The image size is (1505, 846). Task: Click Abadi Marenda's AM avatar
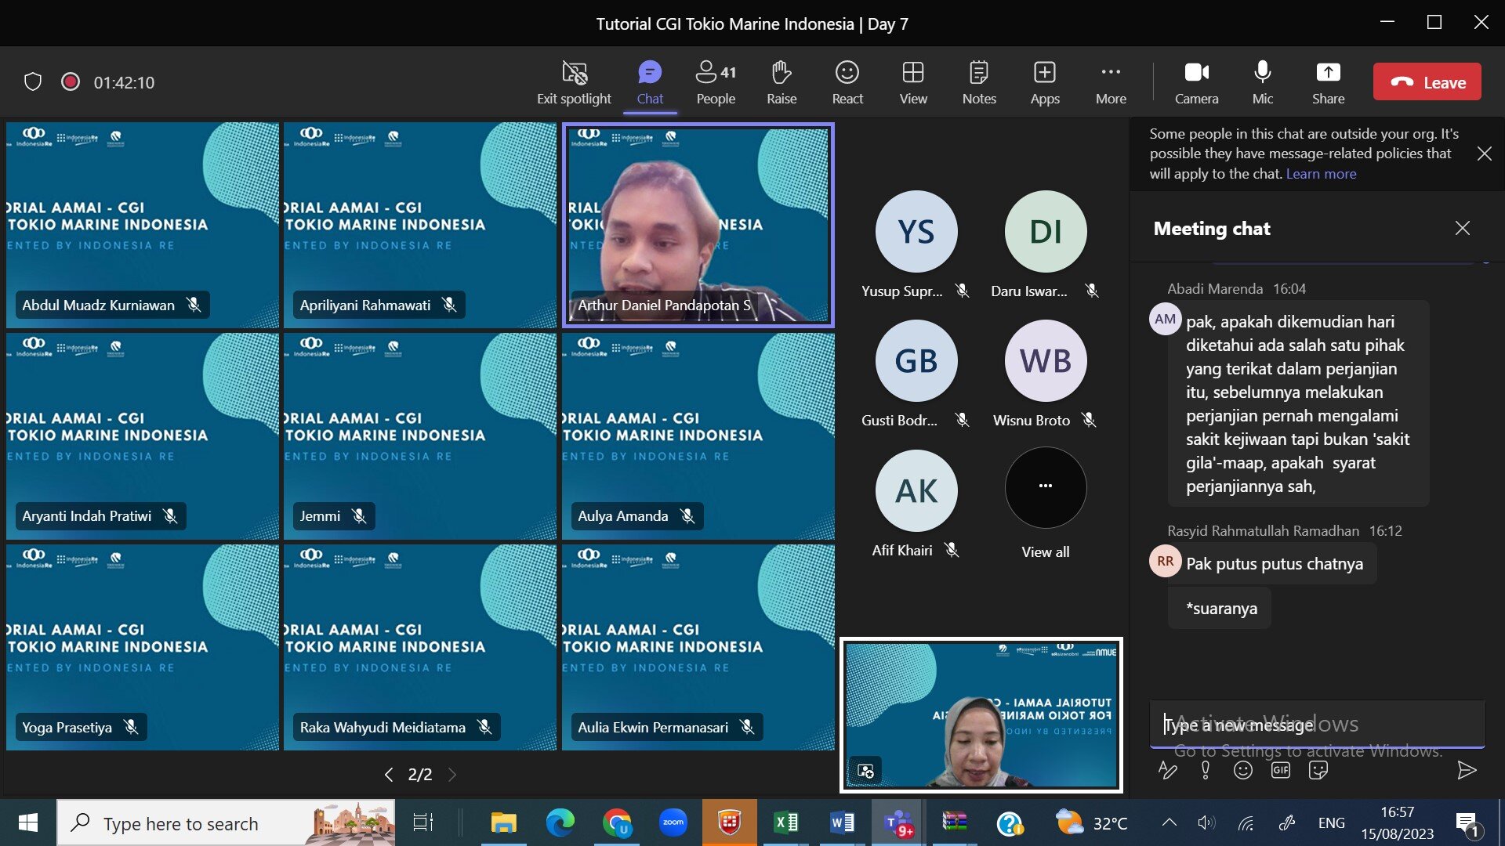coord(1165,319)
